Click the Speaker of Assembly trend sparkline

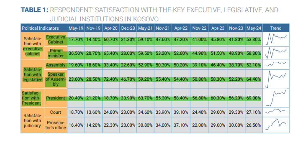click(276, 79)
